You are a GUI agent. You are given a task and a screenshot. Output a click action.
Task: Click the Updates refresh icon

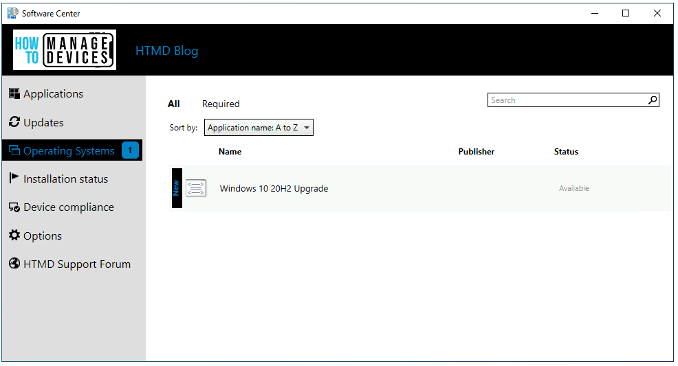[14, 122]
